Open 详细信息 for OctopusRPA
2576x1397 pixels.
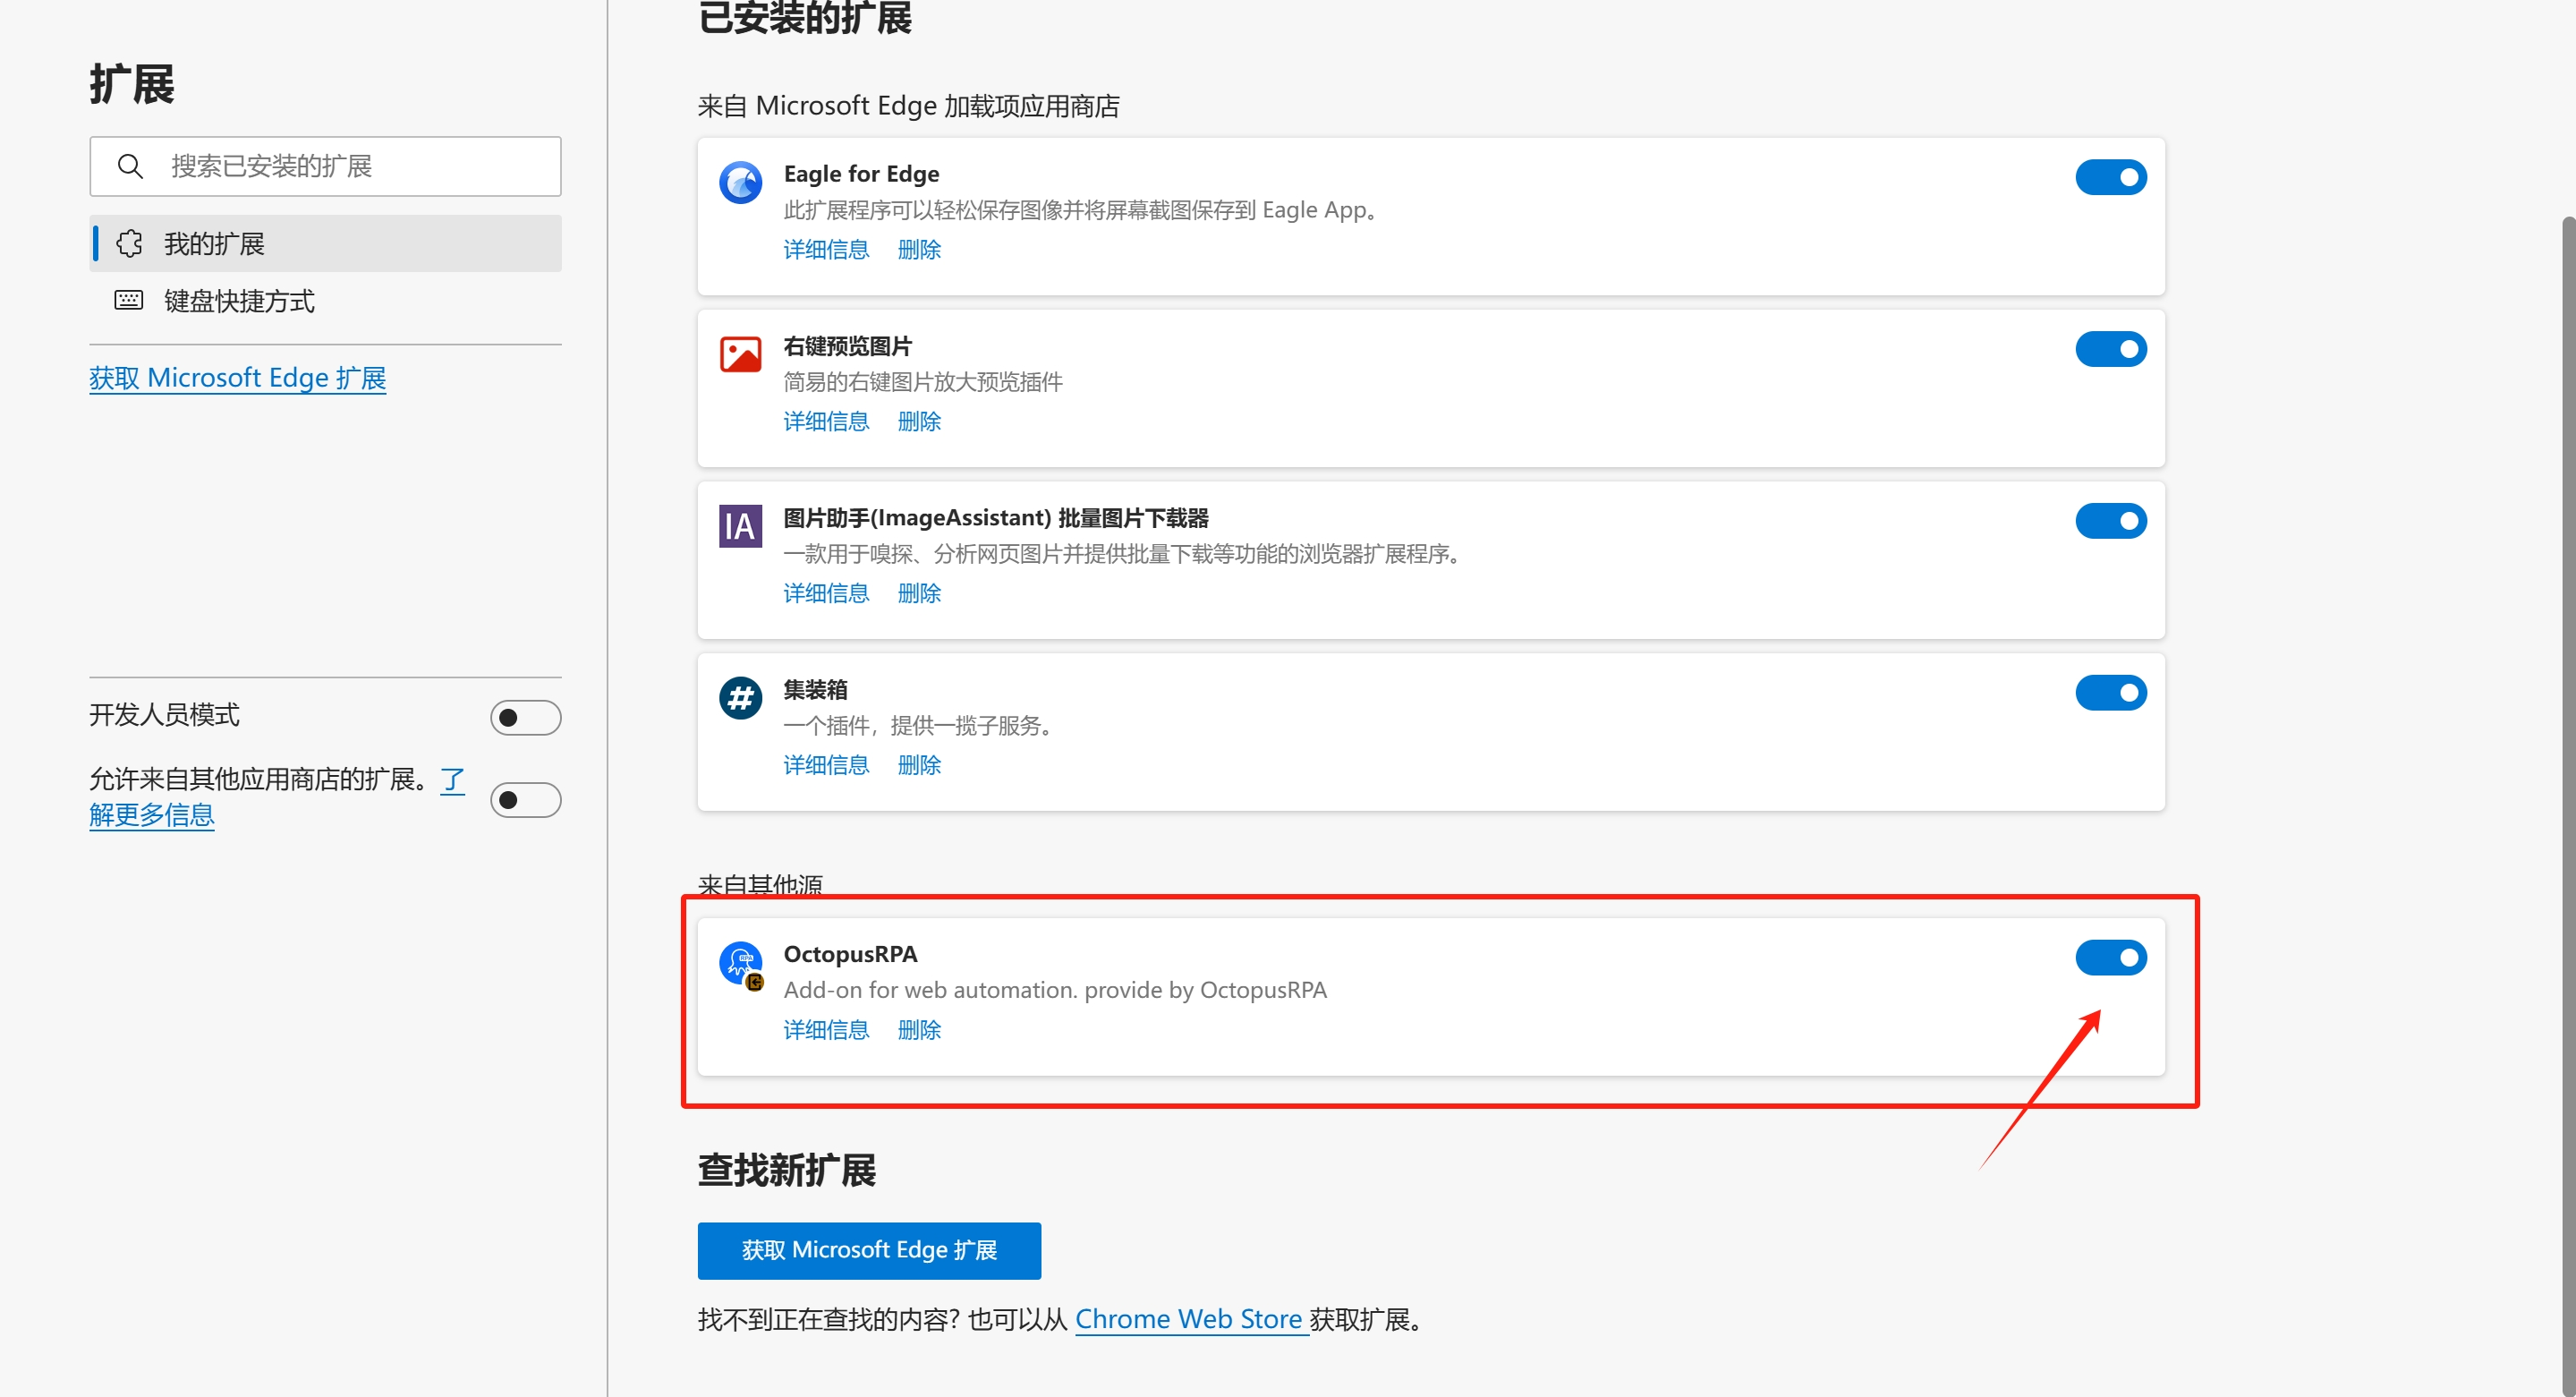click(x=826, y=1029)
